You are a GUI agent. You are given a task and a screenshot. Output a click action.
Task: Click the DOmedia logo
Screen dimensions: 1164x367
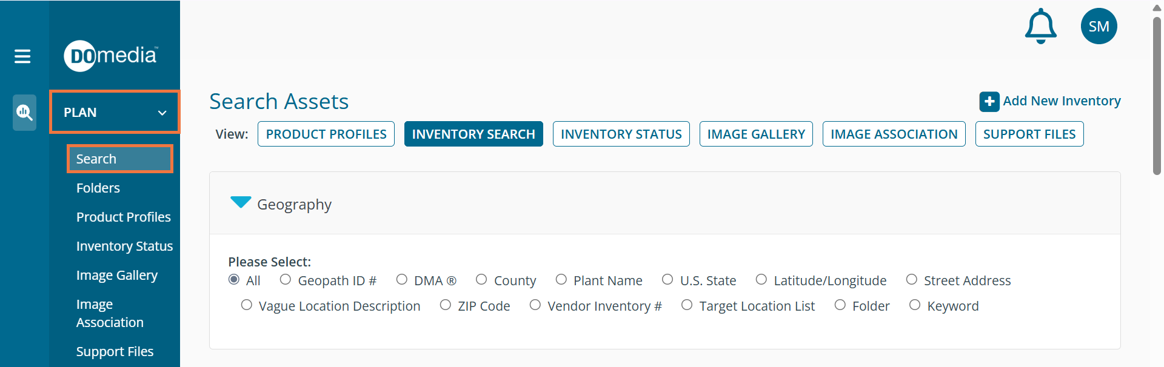pyautogui.click(x=110, y=56)
